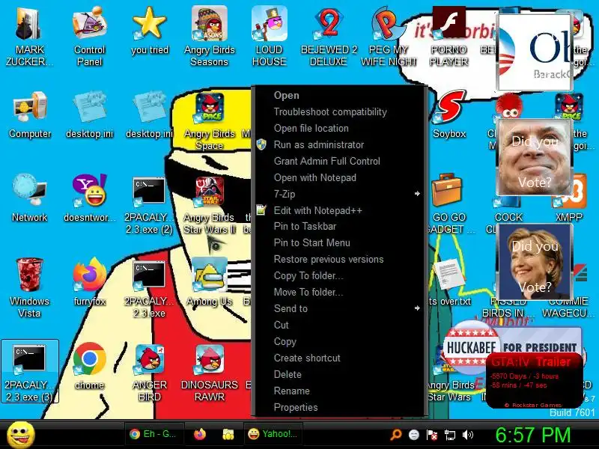The image size is (599, 449).
Task: Open the file explorer taskbar icon
Action: click(228, 434)
